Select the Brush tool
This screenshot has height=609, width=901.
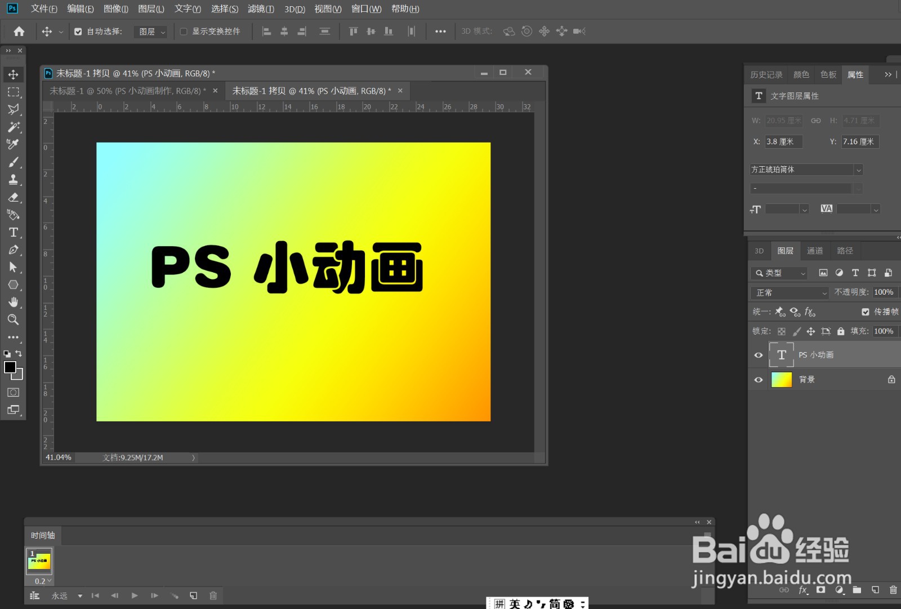pyautogui.click(x=13, y=162)
